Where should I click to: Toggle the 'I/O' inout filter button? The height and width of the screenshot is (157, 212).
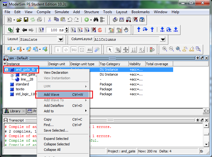tap(74, 50)
